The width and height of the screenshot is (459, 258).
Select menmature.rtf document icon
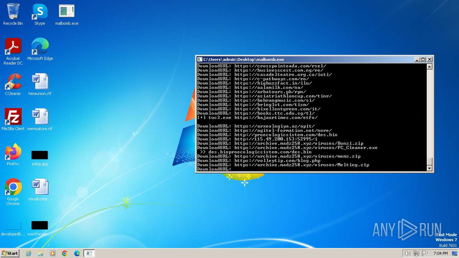click(40, 120)
